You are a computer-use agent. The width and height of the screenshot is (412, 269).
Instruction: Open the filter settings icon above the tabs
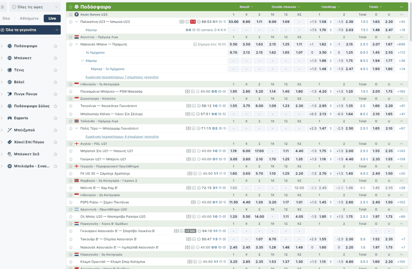(x=3, y=7)
